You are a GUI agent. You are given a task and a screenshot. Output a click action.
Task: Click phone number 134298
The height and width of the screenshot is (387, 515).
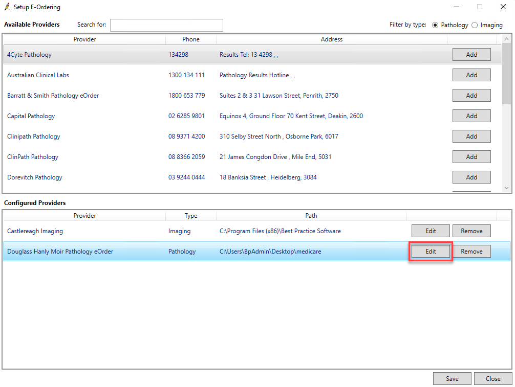coord(178,54)
